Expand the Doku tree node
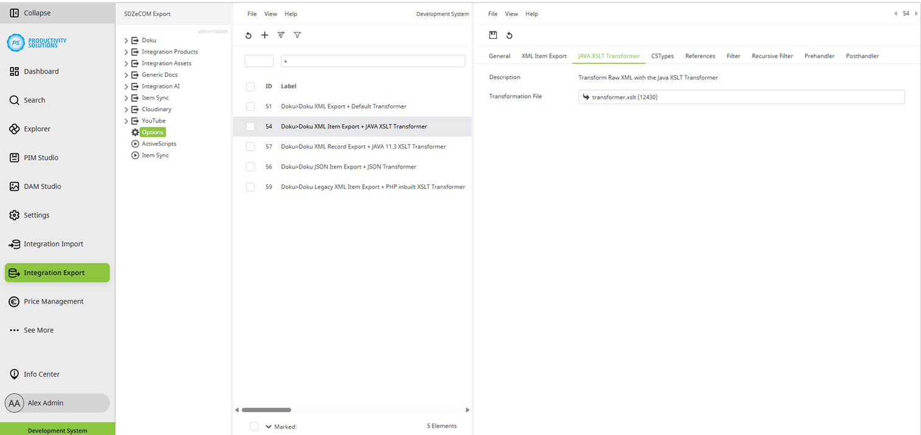 click(x=125, y=40)
